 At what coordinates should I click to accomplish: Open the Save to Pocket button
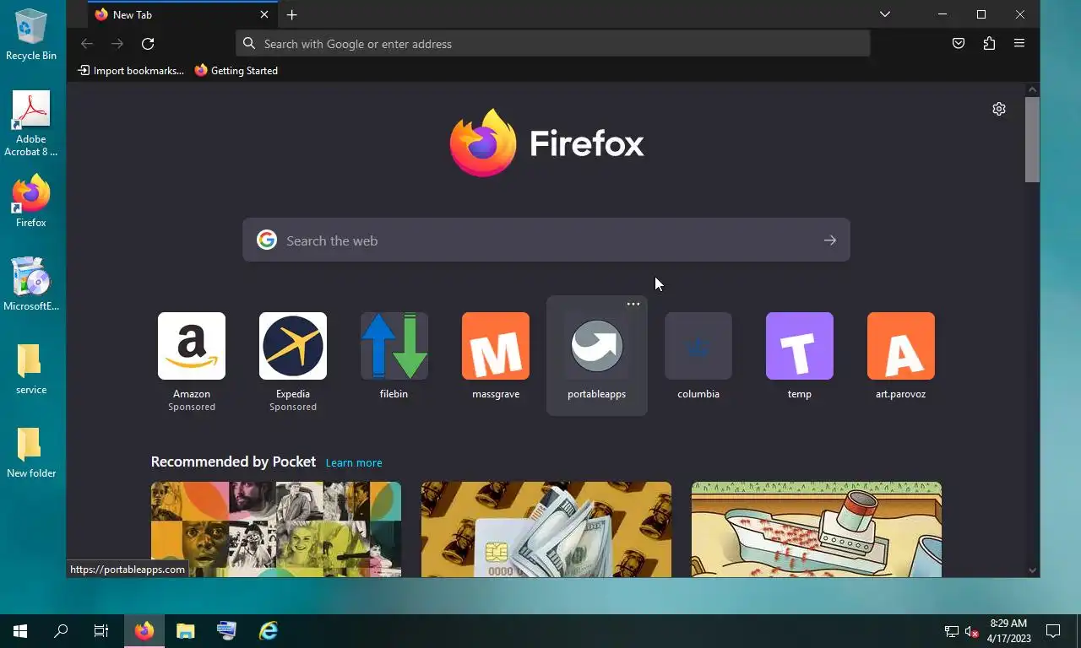tap(959, 44)
